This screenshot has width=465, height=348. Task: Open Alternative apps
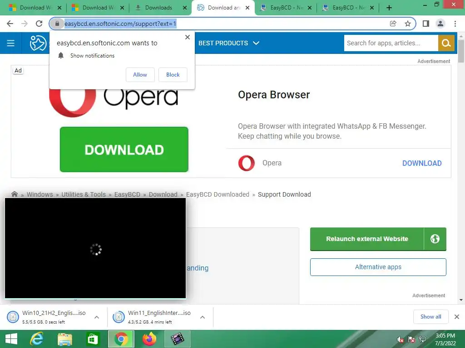[378, 267]
